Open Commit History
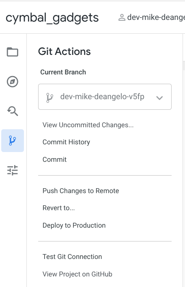Screen dimensions: 185x287 pos(66,142)
